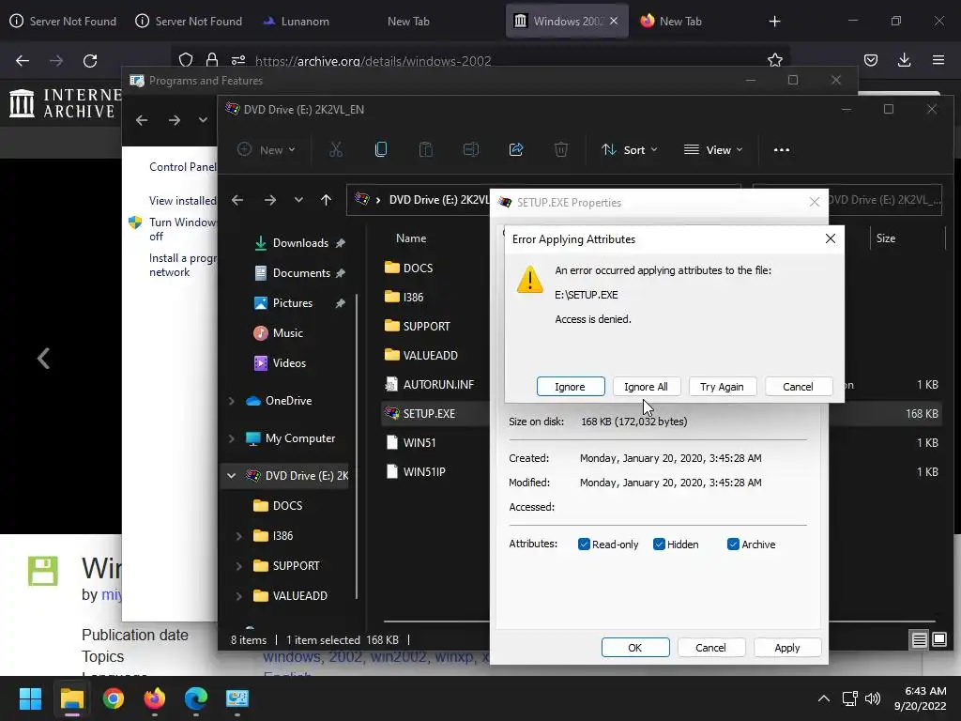Screen dimensions: 961x721
Task: Uncheck the Hidden attribute checkbox
Action: 659,545
